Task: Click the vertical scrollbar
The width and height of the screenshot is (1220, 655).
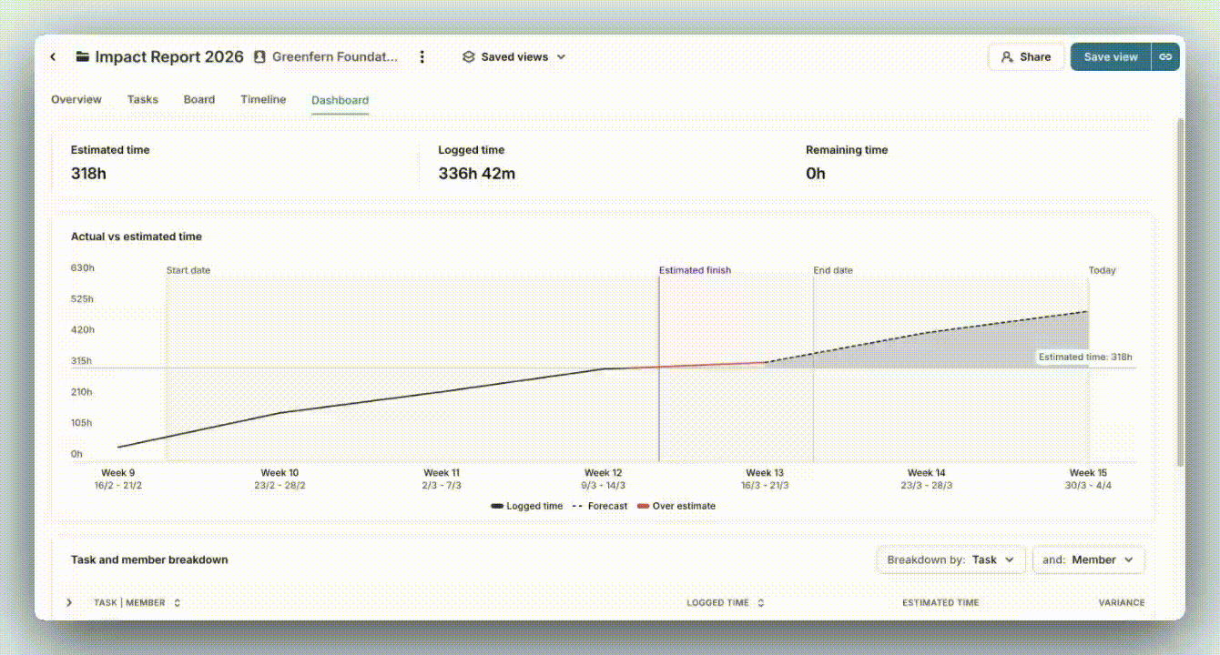Action: pos(1181,291)
